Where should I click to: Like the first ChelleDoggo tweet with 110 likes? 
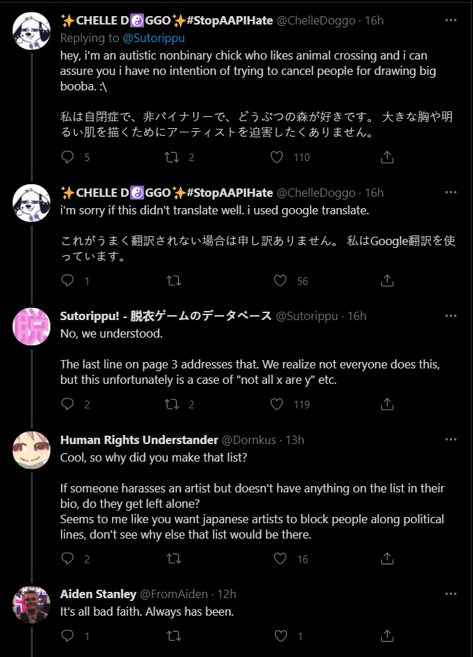(276, 157)
